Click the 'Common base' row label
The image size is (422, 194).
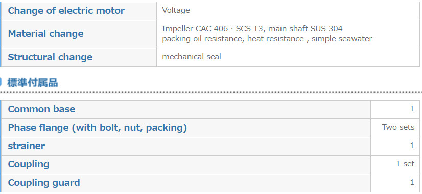tap(41, 109)
